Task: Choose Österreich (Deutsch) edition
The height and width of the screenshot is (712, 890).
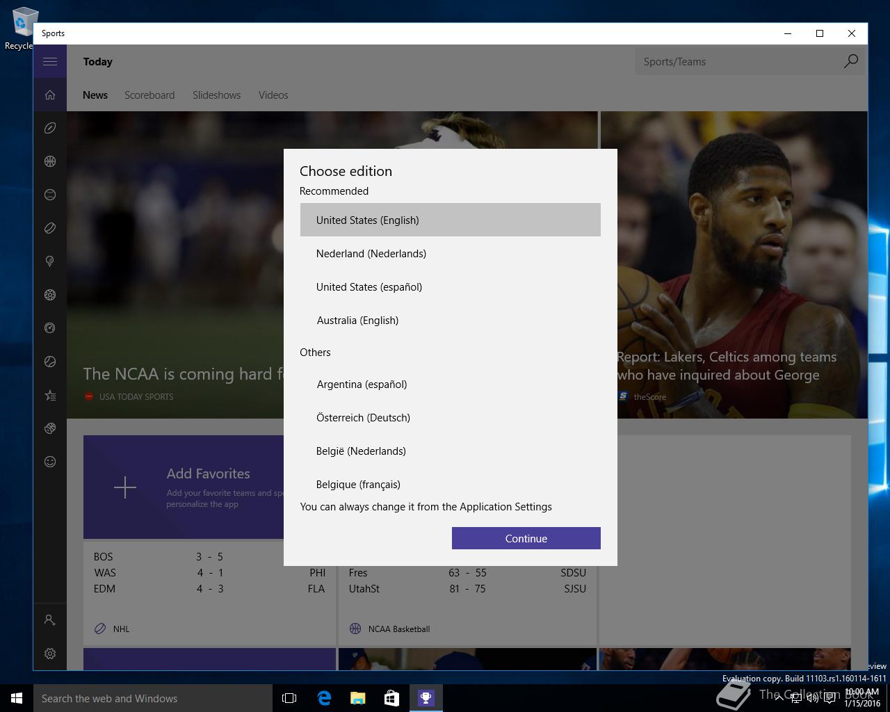Action: [x=451, y=417]
